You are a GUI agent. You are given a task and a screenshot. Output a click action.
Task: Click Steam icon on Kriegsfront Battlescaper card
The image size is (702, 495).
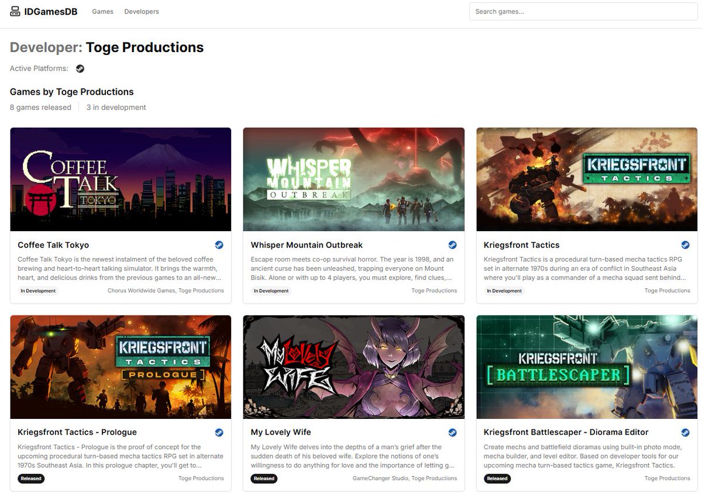coord(685,432)
